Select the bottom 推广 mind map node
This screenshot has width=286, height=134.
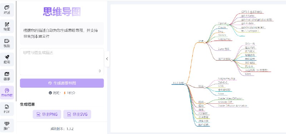pyautogui.click(x=203, y=125)
